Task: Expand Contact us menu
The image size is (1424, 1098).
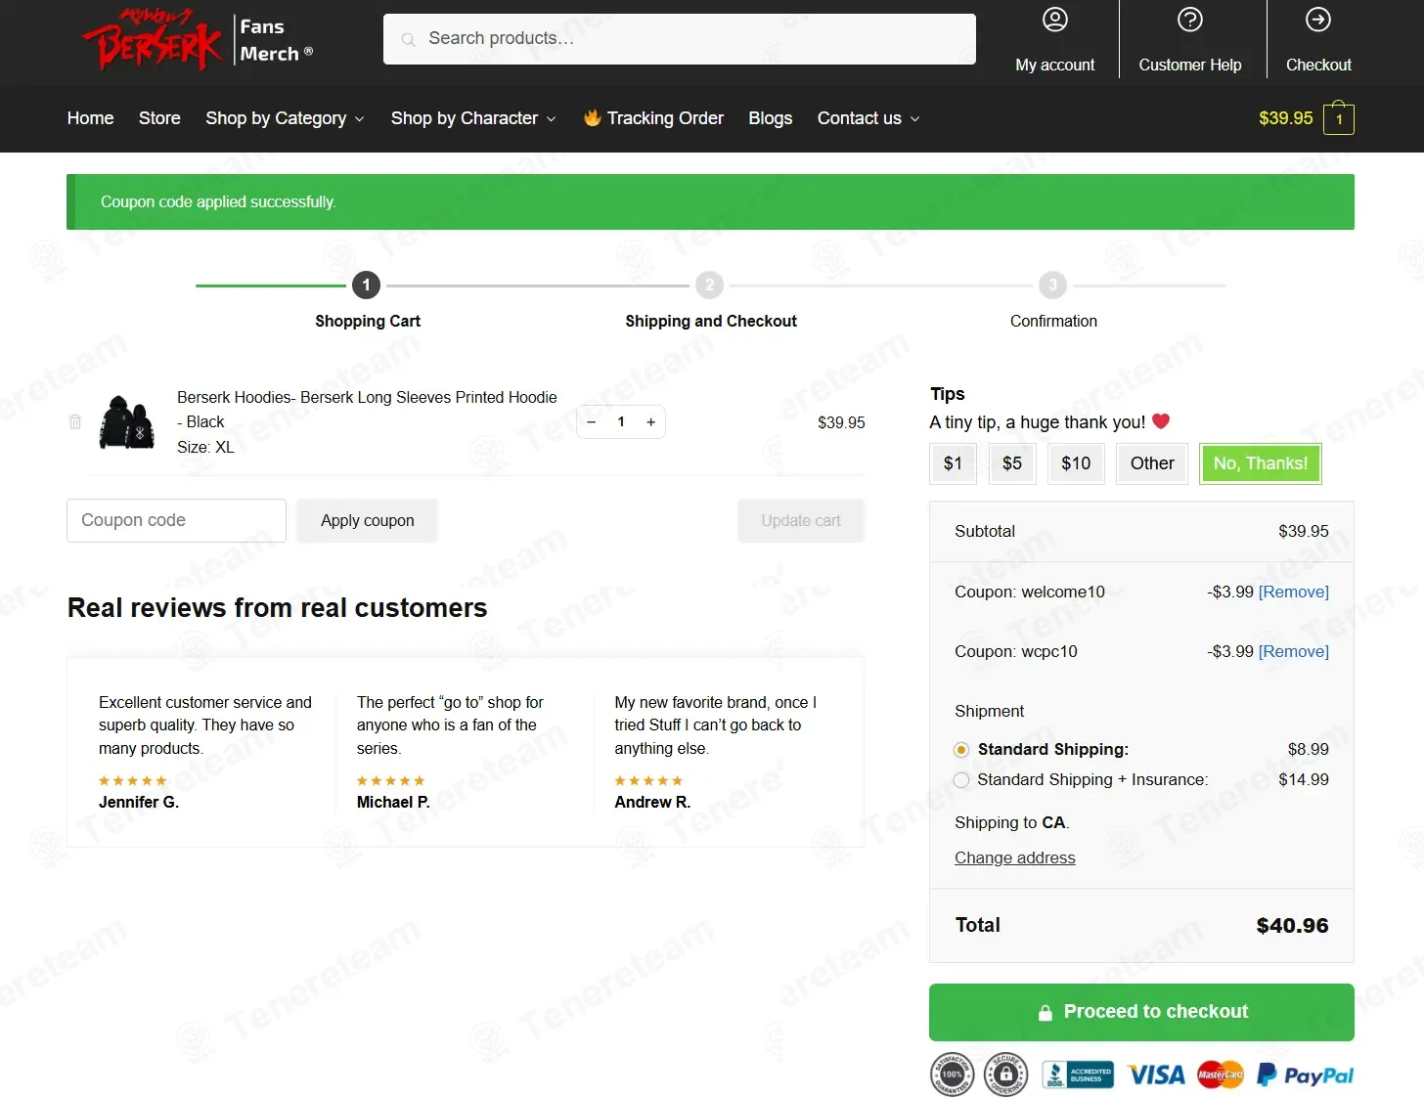Action: (868, 118)
